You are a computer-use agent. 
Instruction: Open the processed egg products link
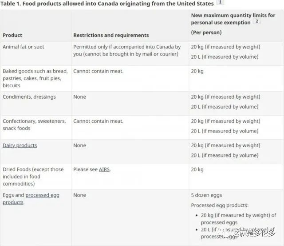click(31, 198)
